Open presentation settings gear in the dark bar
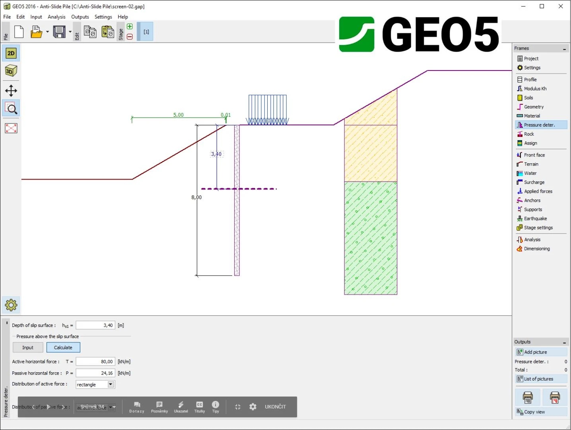 pos(253,407)
